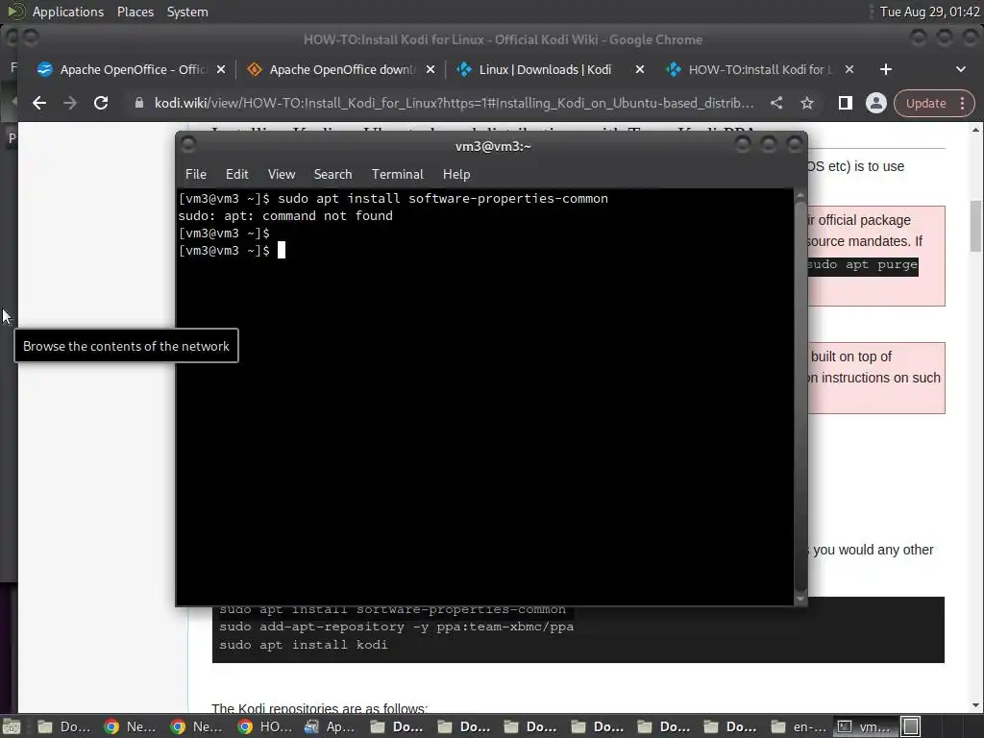Close the Linux | Downloads | Kodi tab
This screenshot has width=984, height=738.
coord(639,69)
